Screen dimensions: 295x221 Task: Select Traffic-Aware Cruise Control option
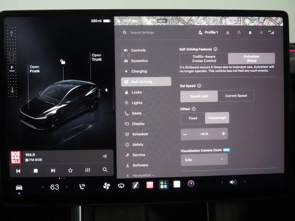204,58
